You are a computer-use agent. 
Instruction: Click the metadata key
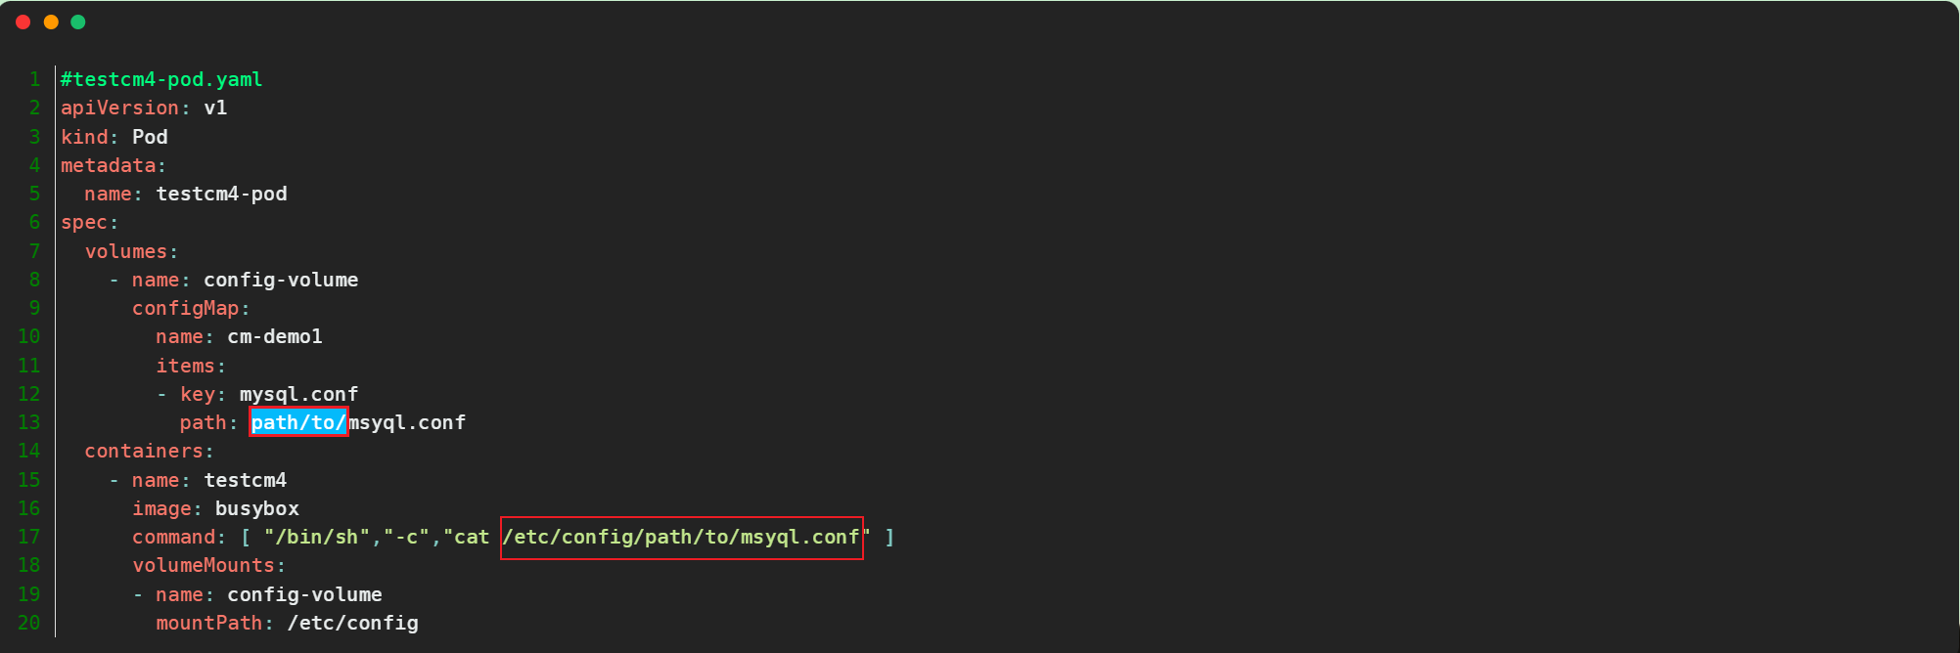click(108, 165)
